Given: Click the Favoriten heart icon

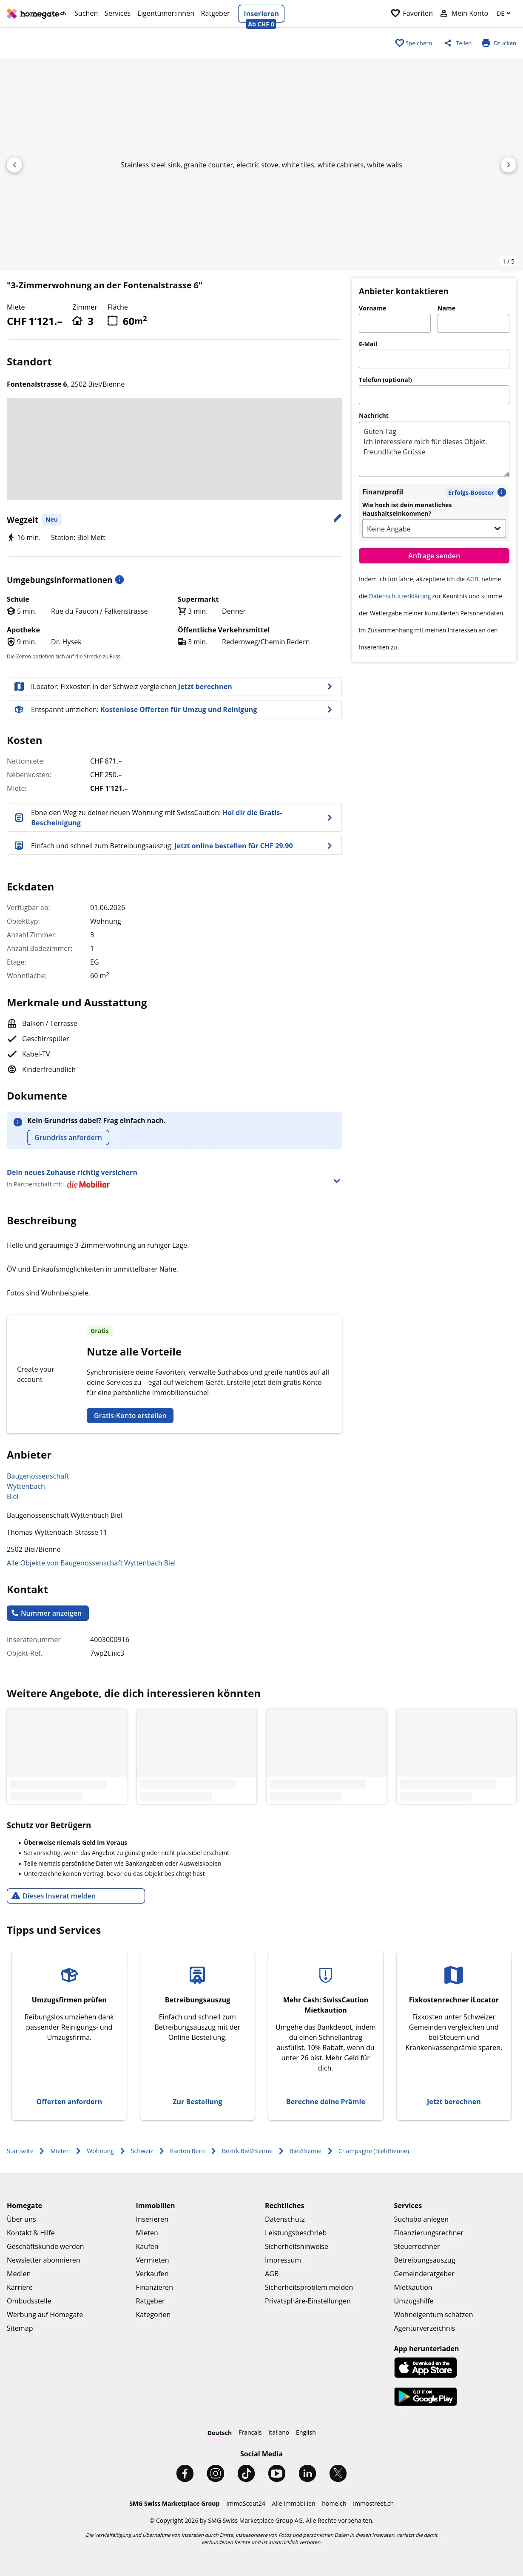Looking at the screenshot, I should pyautogui.click(x=395, y=14).
